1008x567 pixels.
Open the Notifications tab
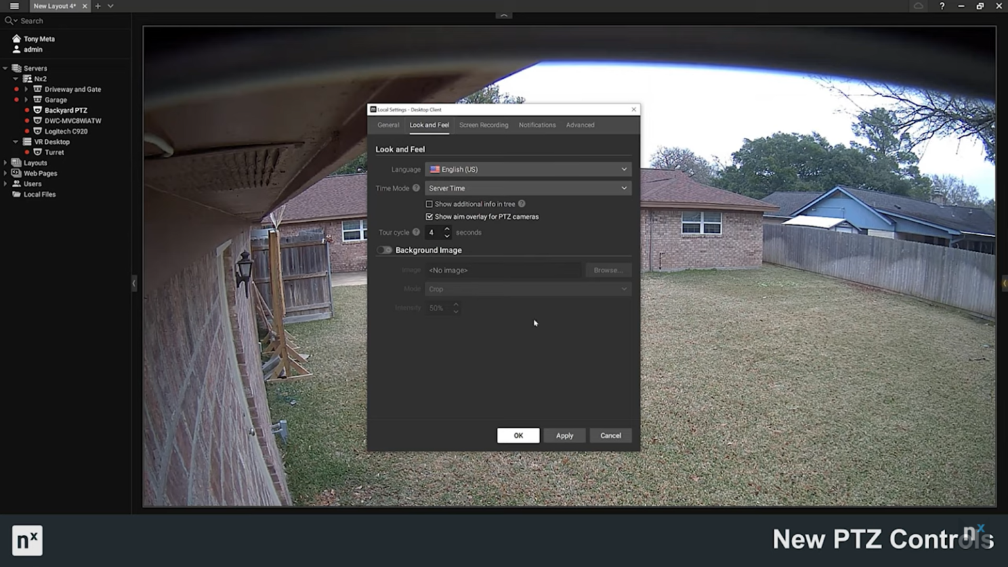[x=537, y=125]
